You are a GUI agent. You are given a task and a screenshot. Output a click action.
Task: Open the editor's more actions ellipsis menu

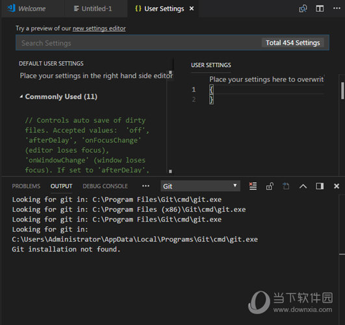tap(337, 8)
